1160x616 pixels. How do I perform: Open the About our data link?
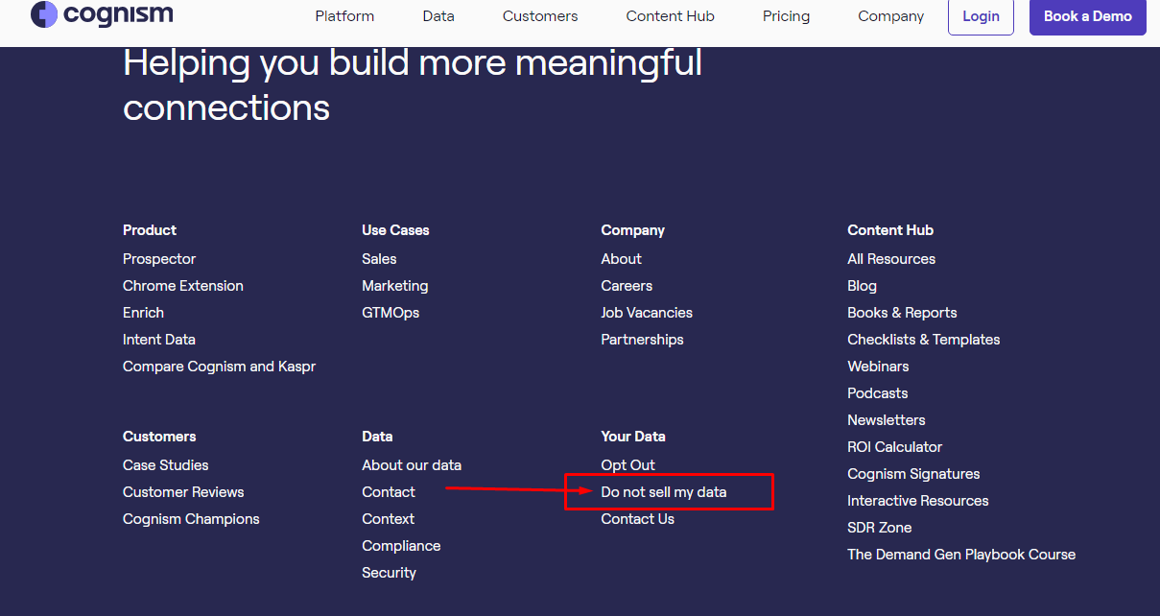click(x=412, y=465)
